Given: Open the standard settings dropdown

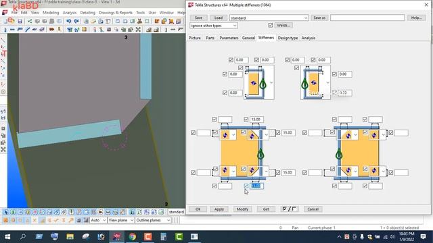Looking at the screenshot, I should (x=269, y=18).
